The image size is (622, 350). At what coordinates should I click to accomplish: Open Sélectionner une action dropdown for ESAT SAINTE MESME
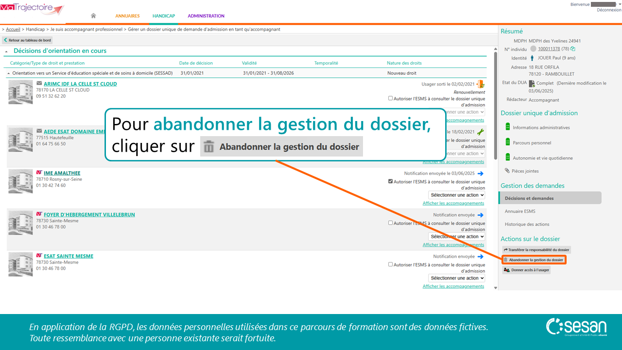pos(457,278)
